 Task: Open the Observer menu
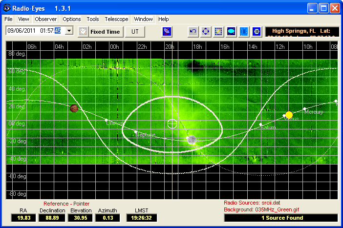pos(46,19)
